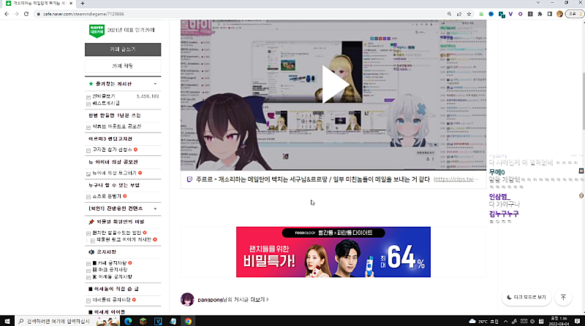Open 마크 공지사항 board in sidebar

click(x=110, y=269)
